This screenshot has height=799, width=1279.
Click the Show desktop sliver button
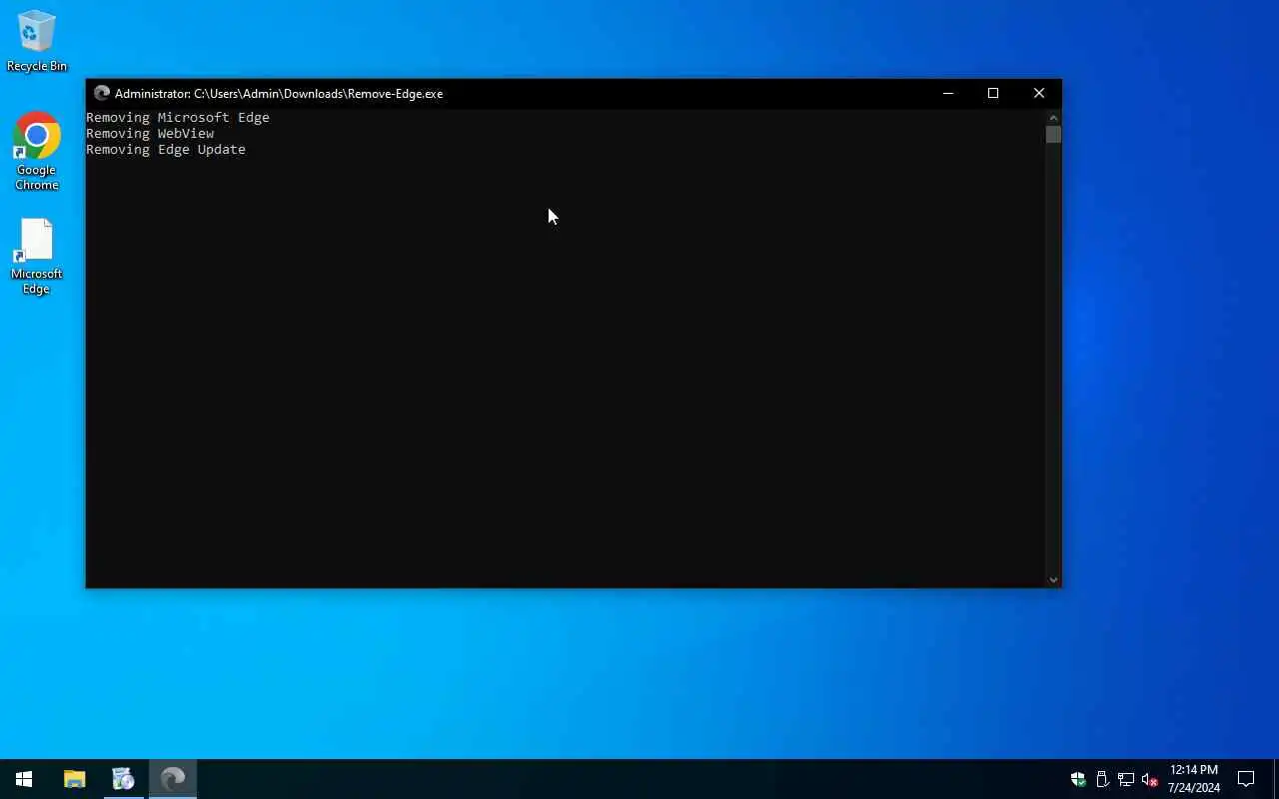coord(1276,779)
